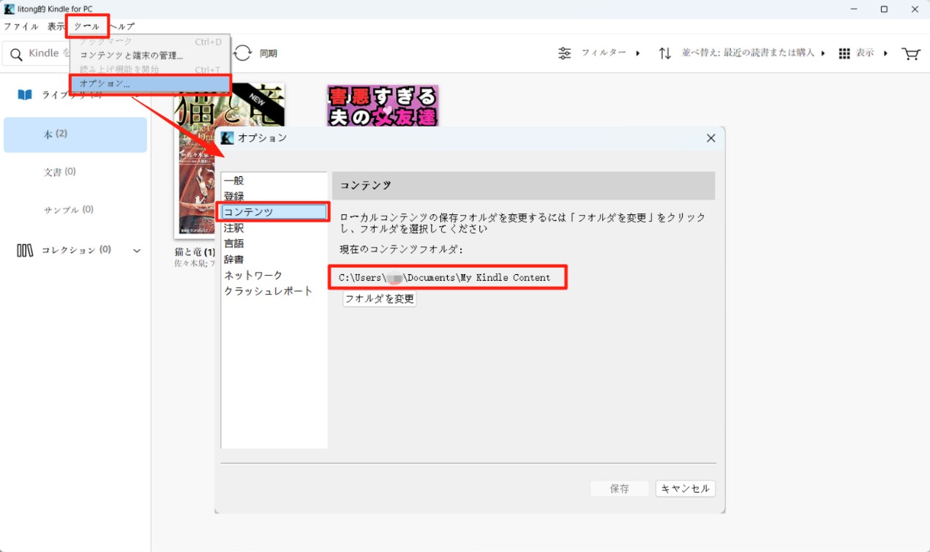Click the sort arrows icon

click(664, 53)
